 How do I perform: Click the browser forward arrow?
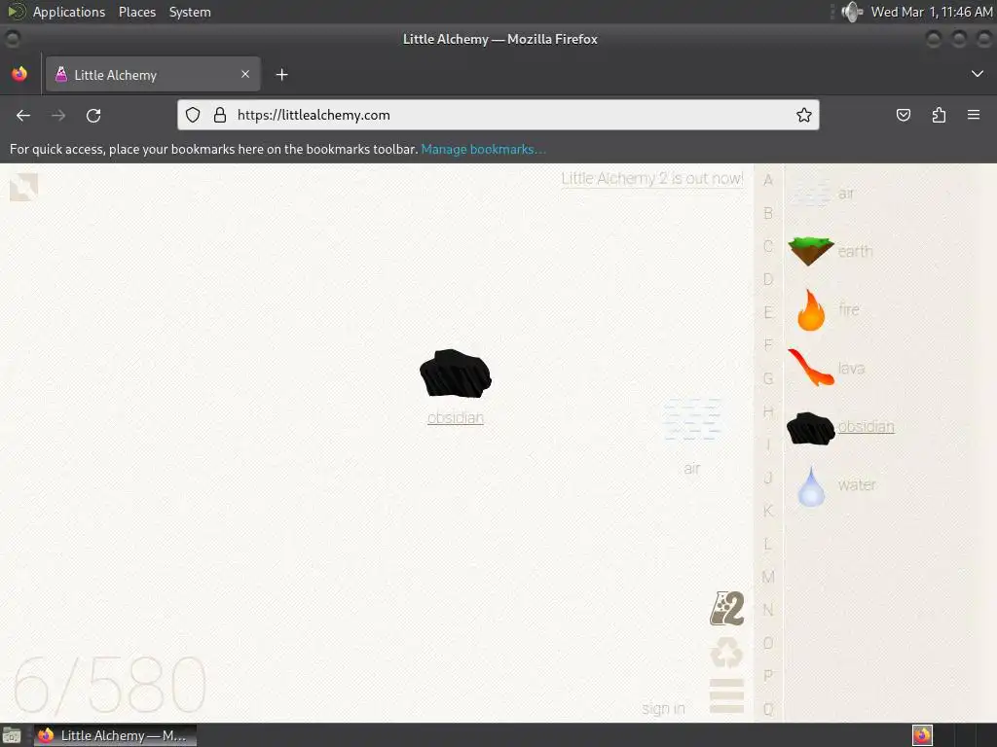point(58,115)
